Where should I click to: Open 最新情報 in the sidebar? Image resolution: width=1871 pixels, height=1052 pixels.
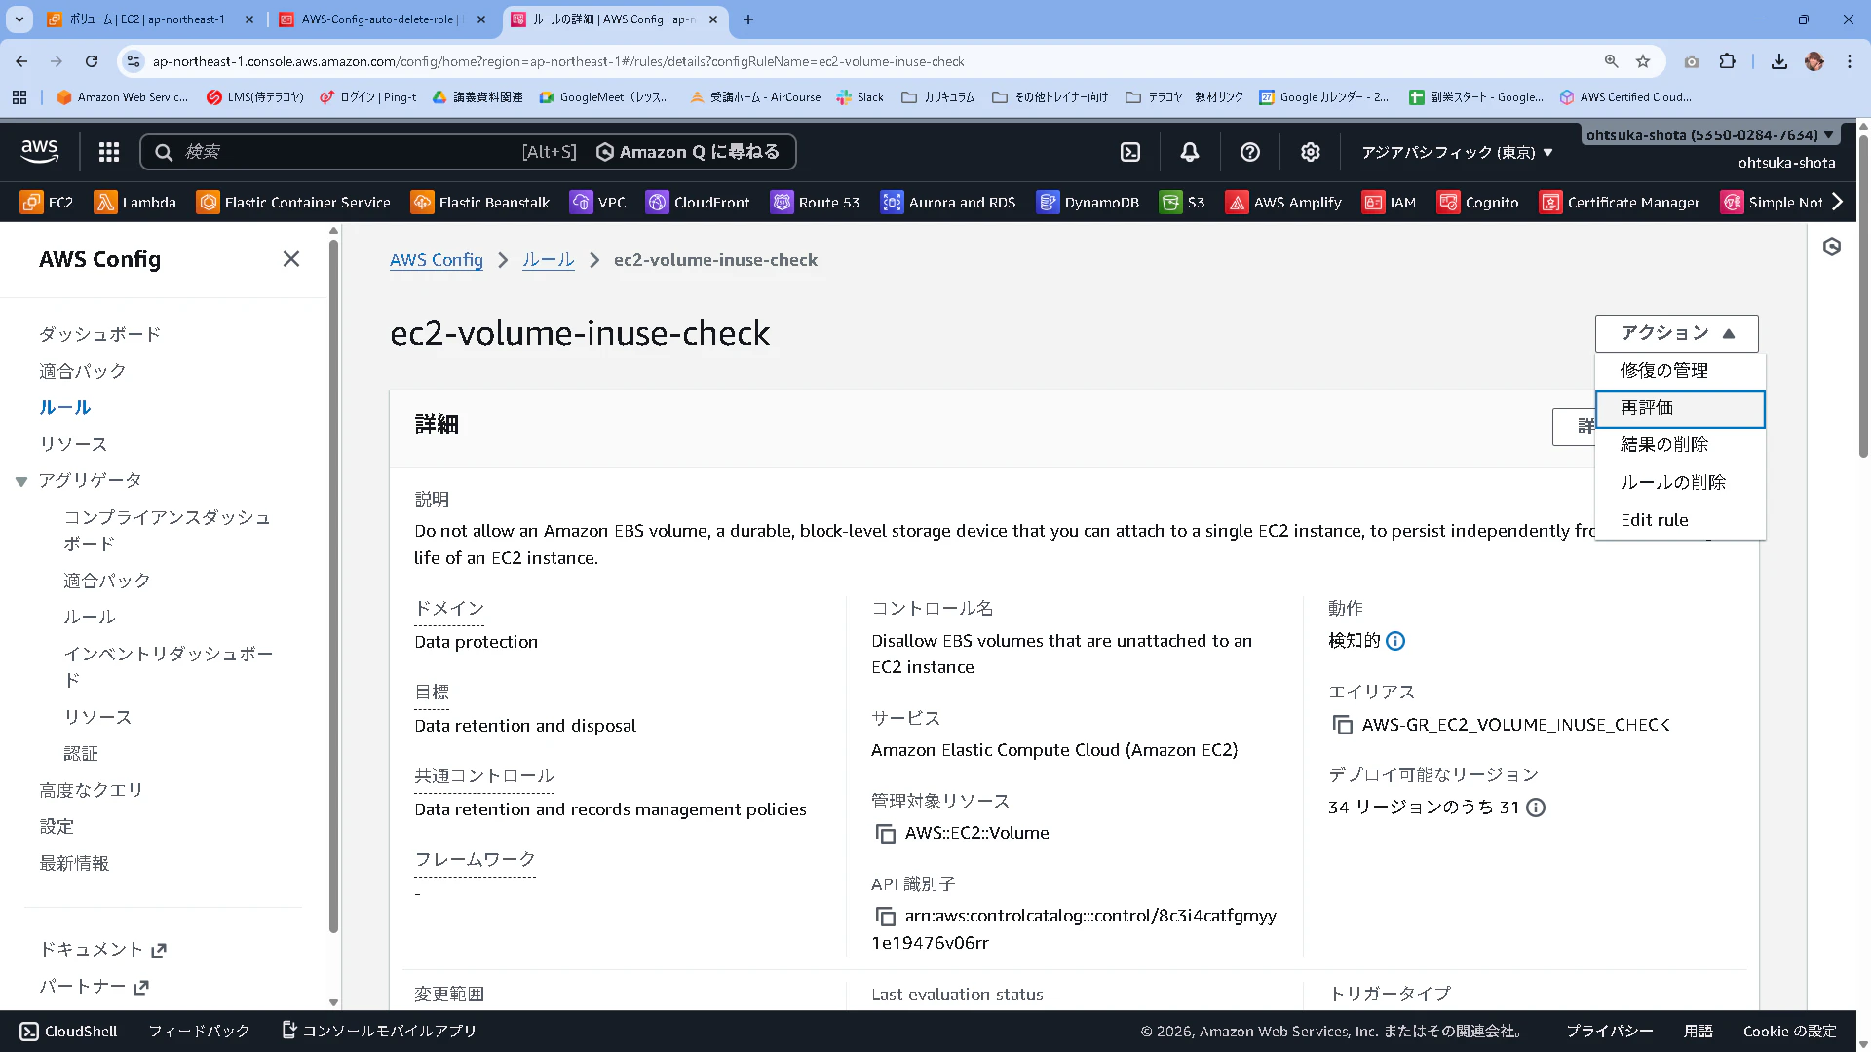point(74,864)
